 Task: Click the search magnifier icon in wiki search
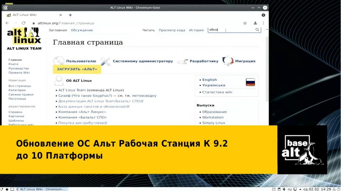(x=257, y=30)
